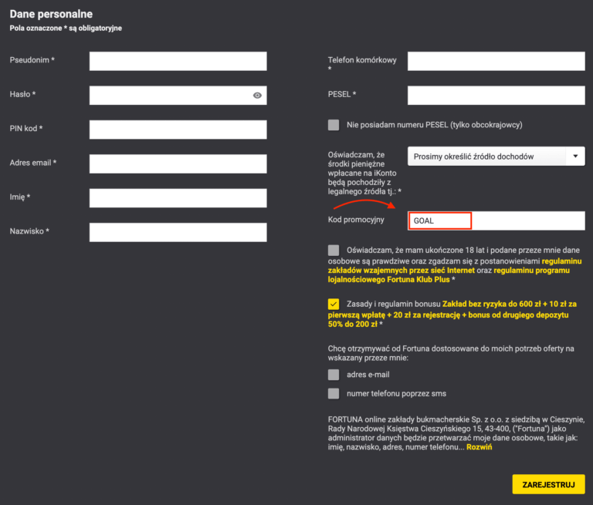Click the Pseudonim input field
The image size is (593, 505).
point(178,61)
